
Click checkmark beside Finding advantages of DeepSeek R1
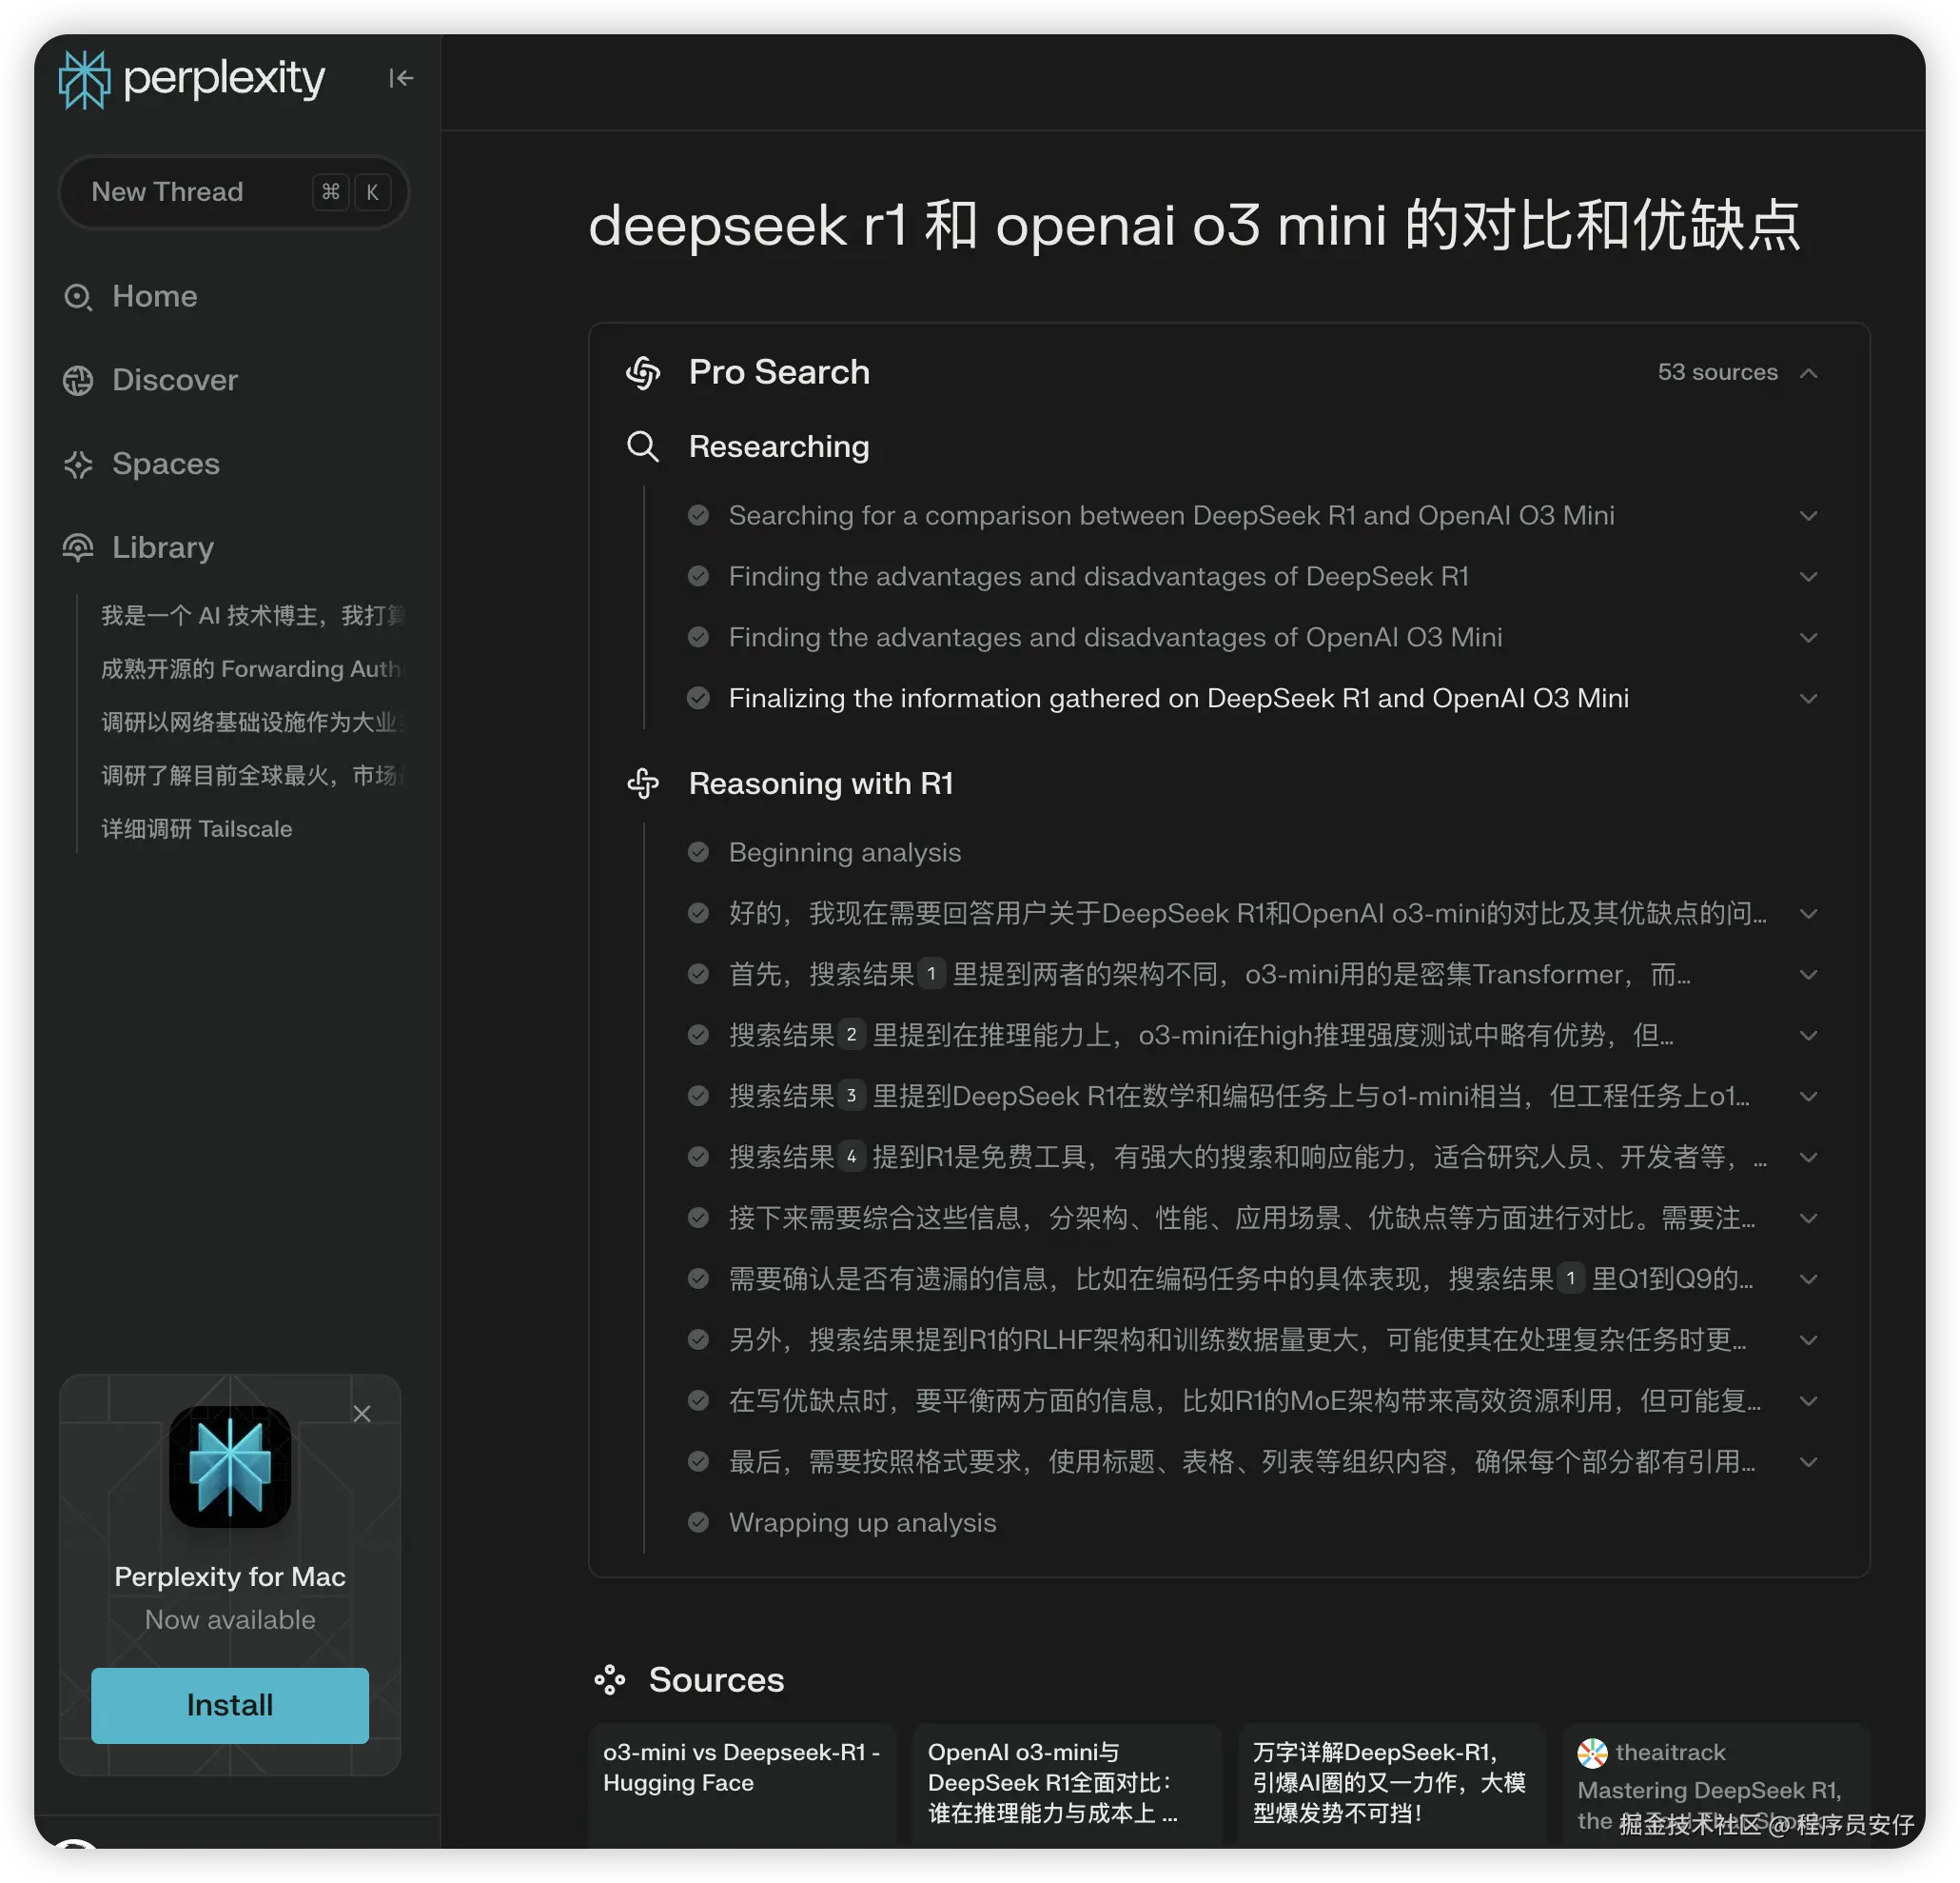[x=699, y=576]
